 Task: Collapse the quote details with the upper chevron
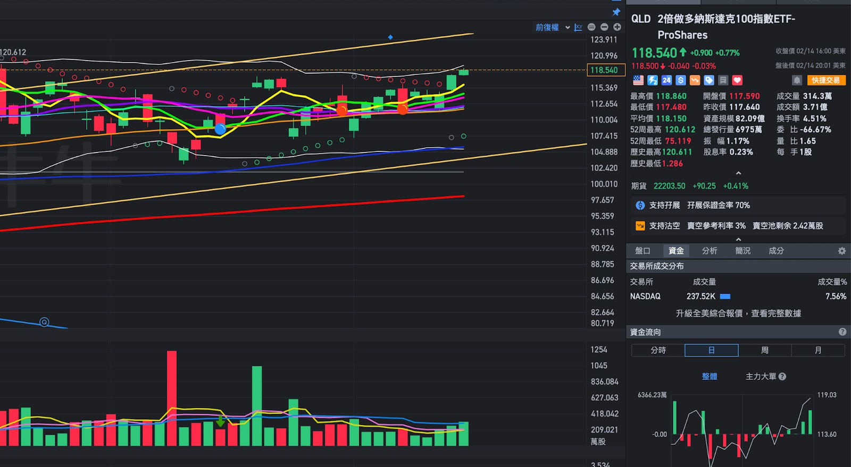click(738, 173)
